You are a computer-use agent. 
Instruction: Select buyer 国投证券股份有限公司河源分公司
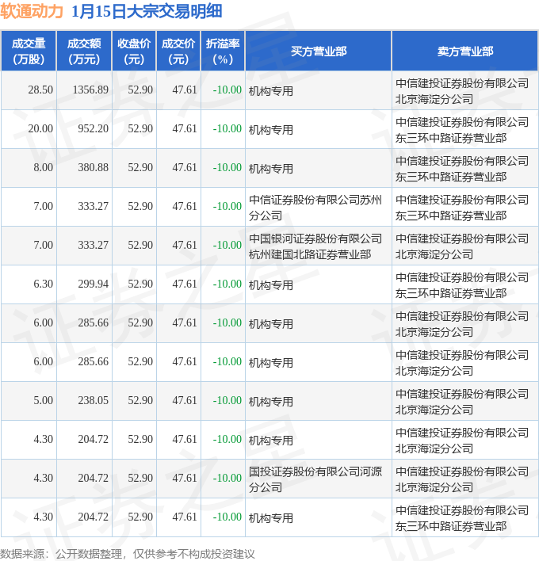click(315, 479)
